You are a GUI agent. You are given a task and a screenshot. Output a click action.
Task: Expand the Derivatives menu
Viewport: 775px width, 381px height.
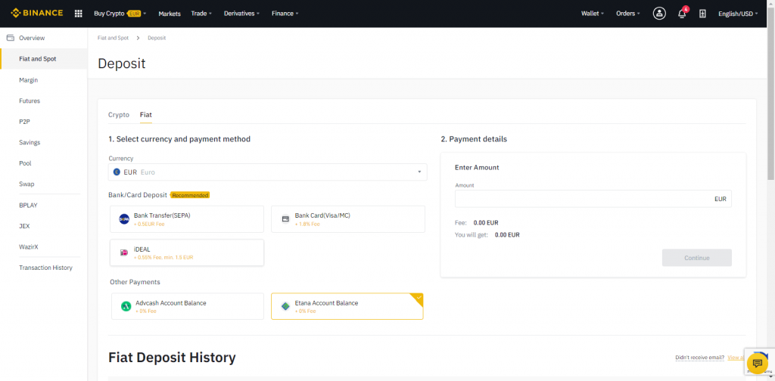[x=241, y=14]
